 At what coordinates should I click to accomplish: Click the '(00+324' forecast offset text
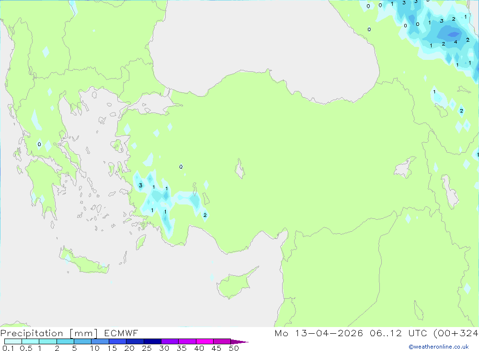456,333
